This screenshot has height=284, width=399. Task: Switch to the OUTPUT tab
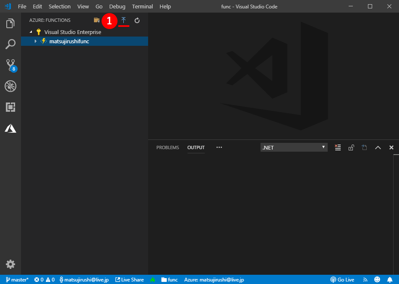[x=196, y=147]
